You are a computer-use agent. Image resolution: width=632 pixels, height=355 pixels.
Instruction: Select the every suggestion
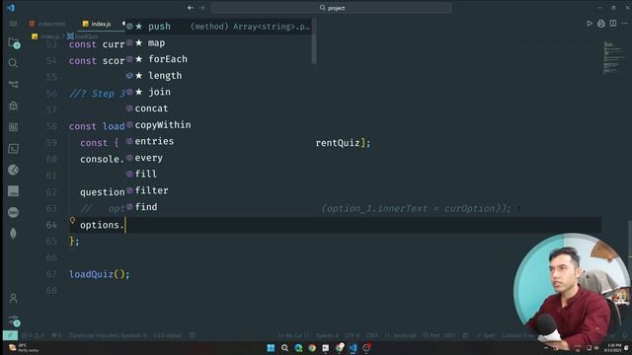[218, 158]
